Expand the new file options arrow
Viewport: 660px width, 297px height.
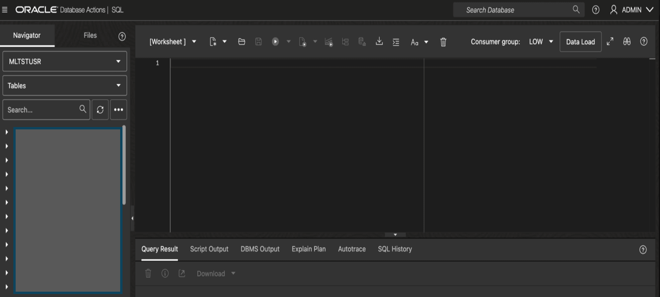[225, 42]
